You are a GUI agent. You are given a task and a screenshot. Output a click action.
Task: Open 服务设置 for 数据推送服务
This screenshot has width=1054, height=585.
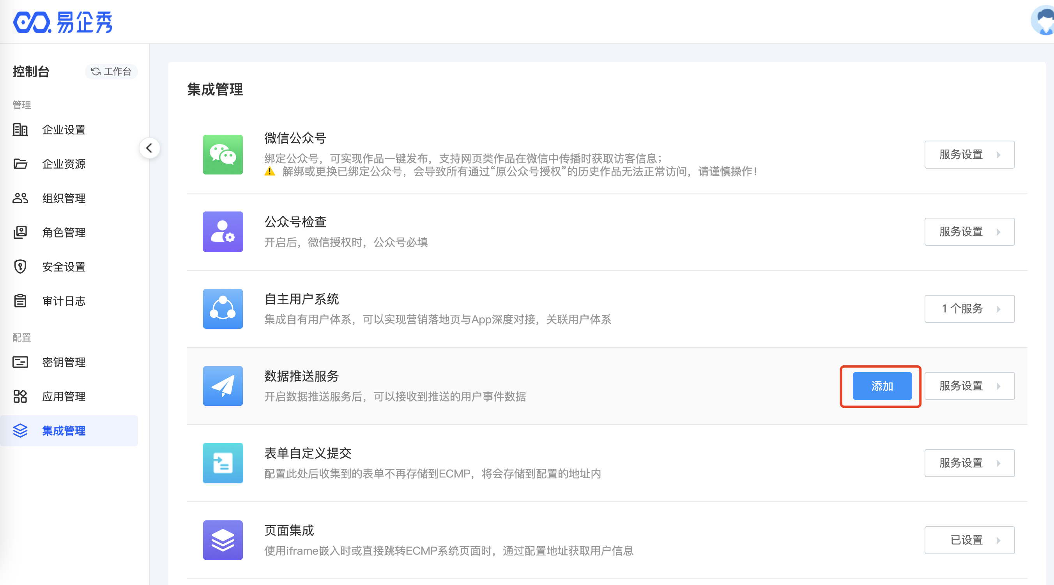click(x=969, y=386)
